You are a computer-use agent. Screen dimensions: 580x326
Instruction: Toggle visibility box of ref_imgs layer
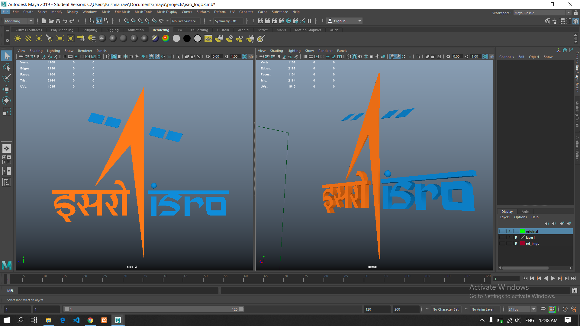[x=502, y=244]
